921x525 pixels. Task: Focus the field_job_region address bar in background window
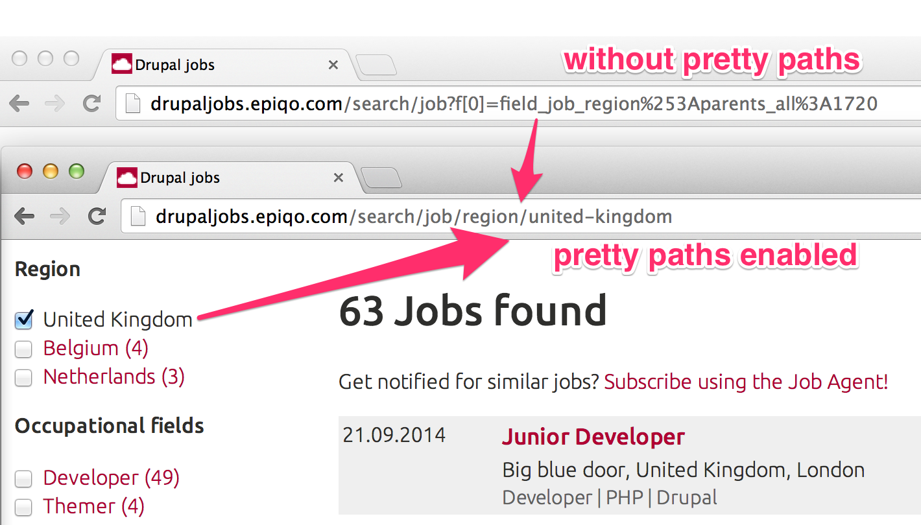point(518,103)
